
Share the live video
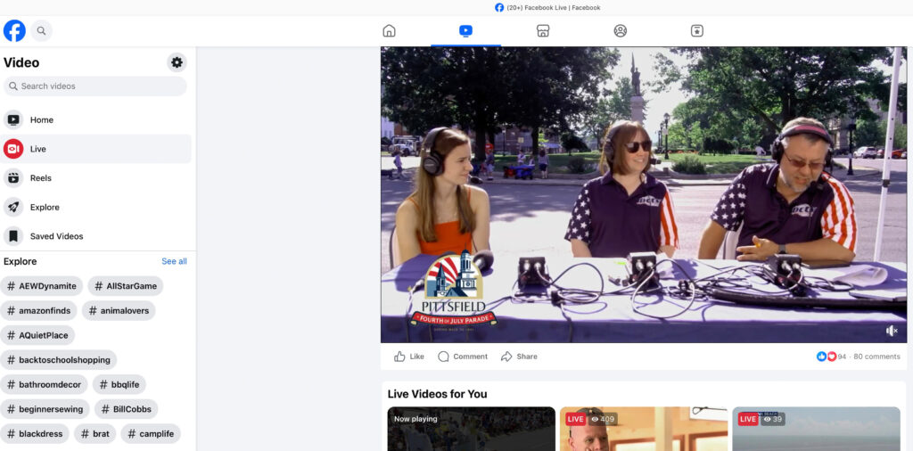click(519, 357)
